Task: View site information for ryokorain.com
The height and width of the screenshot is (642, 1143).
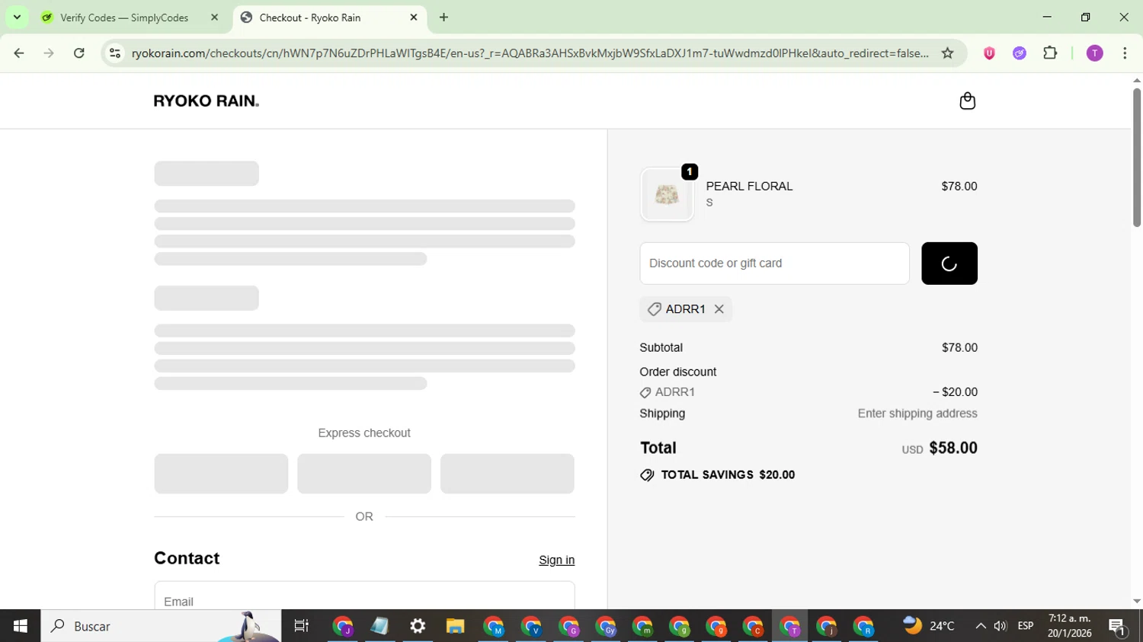Action: click(x=115, y=53)
